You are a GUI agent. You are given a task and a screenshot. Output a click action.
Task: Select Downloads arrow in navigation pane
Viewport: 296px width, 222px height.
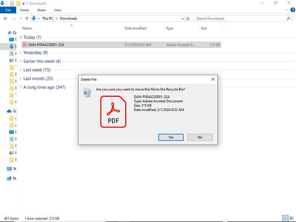11,46
